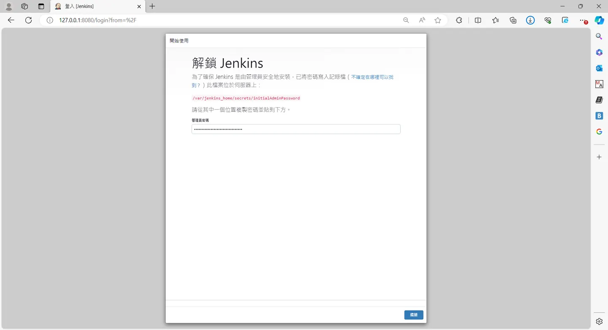Open Google in the sidebar
The image size is (608, 330).
click(599, 132)
